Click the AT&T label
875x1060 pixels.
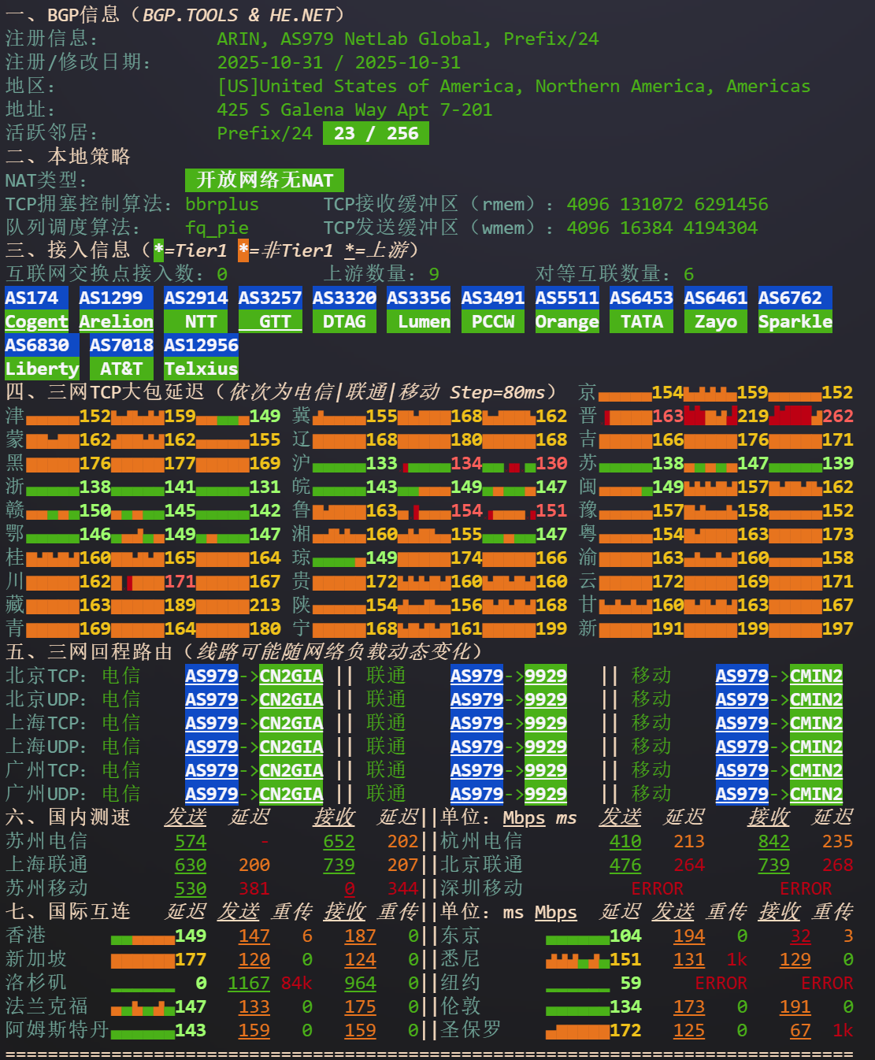click(121, 369)
